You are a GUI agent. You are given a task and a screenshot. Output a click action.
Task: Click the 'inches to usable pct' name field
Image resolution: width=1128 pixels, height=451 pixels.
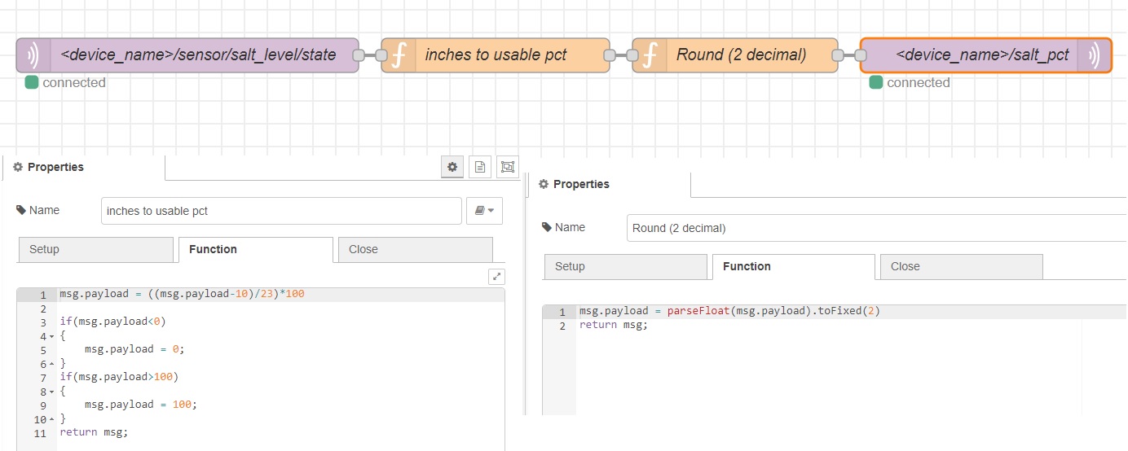[281, 211]
